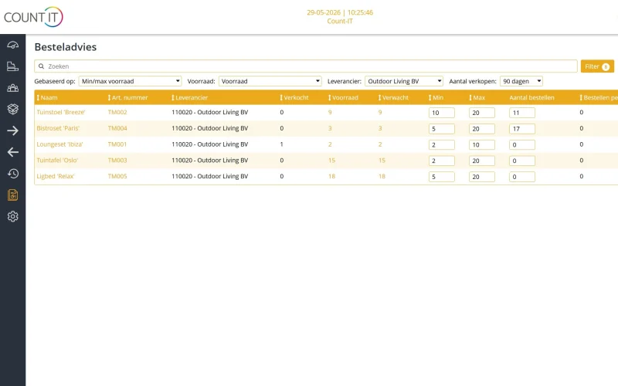Edit Aantal bestellen for Tuintafel 'Oslo'
The image size is (618, 386).
(x=522, y=161)
